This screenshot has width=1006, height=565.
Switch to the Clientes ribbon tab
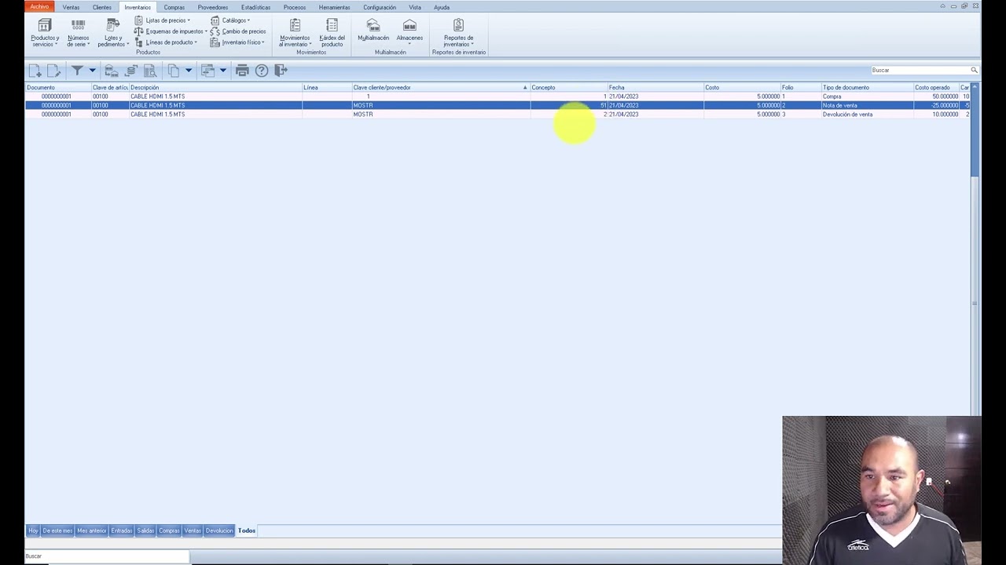pyautogui.click(x=102, y=7)
